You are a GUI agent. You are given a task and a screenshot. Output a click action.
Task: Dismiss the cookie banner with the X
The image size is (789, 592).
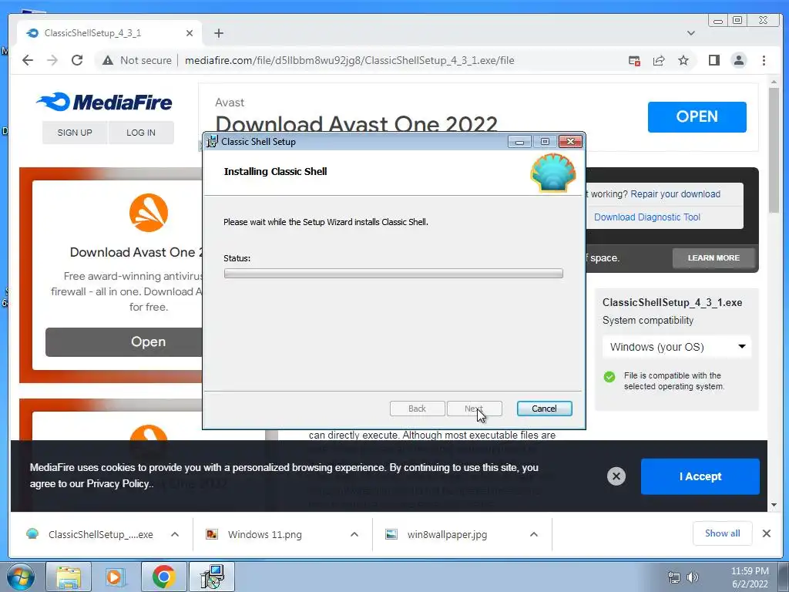point(616,476)
